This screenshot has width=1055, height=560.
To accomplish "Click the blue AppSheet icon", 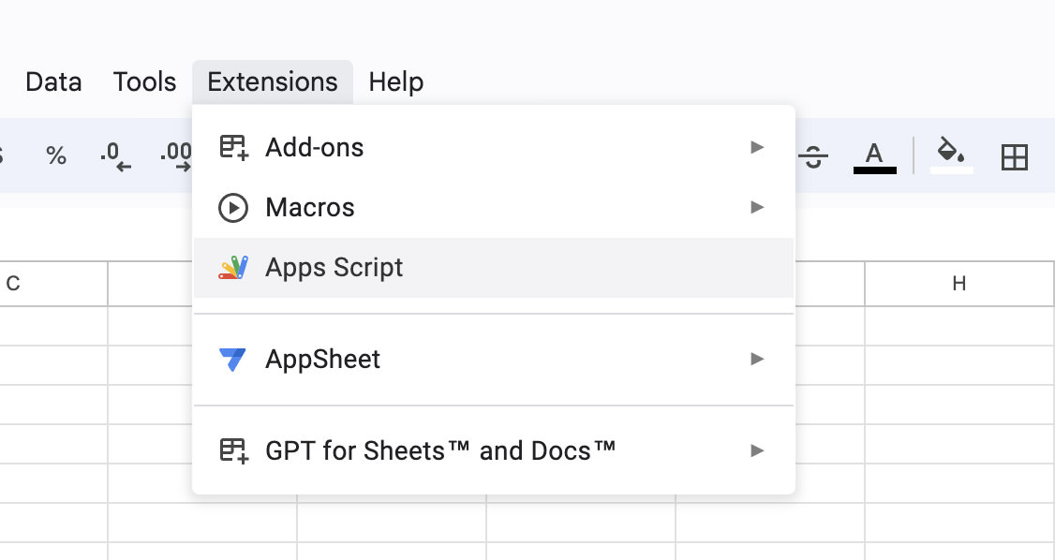I will pos(232,360).
